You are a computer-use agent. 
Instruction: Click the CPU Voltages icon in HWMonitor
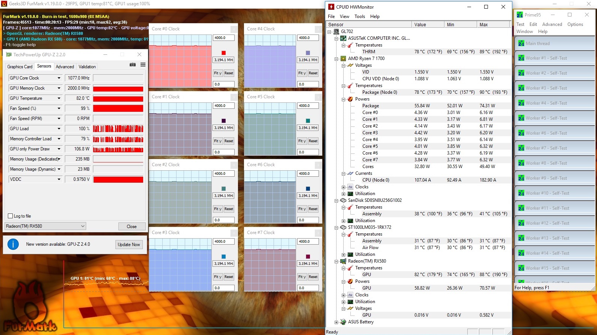[x=350, y=65]
